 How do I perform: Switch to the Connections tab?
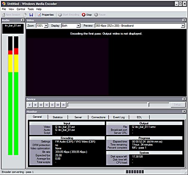(x=98, y=117)
